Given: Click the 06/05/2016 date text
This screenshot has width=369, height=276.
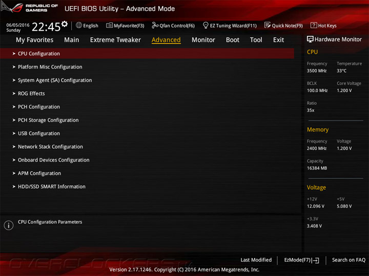Looking at the screenshot, I should [x=18, y=25].
